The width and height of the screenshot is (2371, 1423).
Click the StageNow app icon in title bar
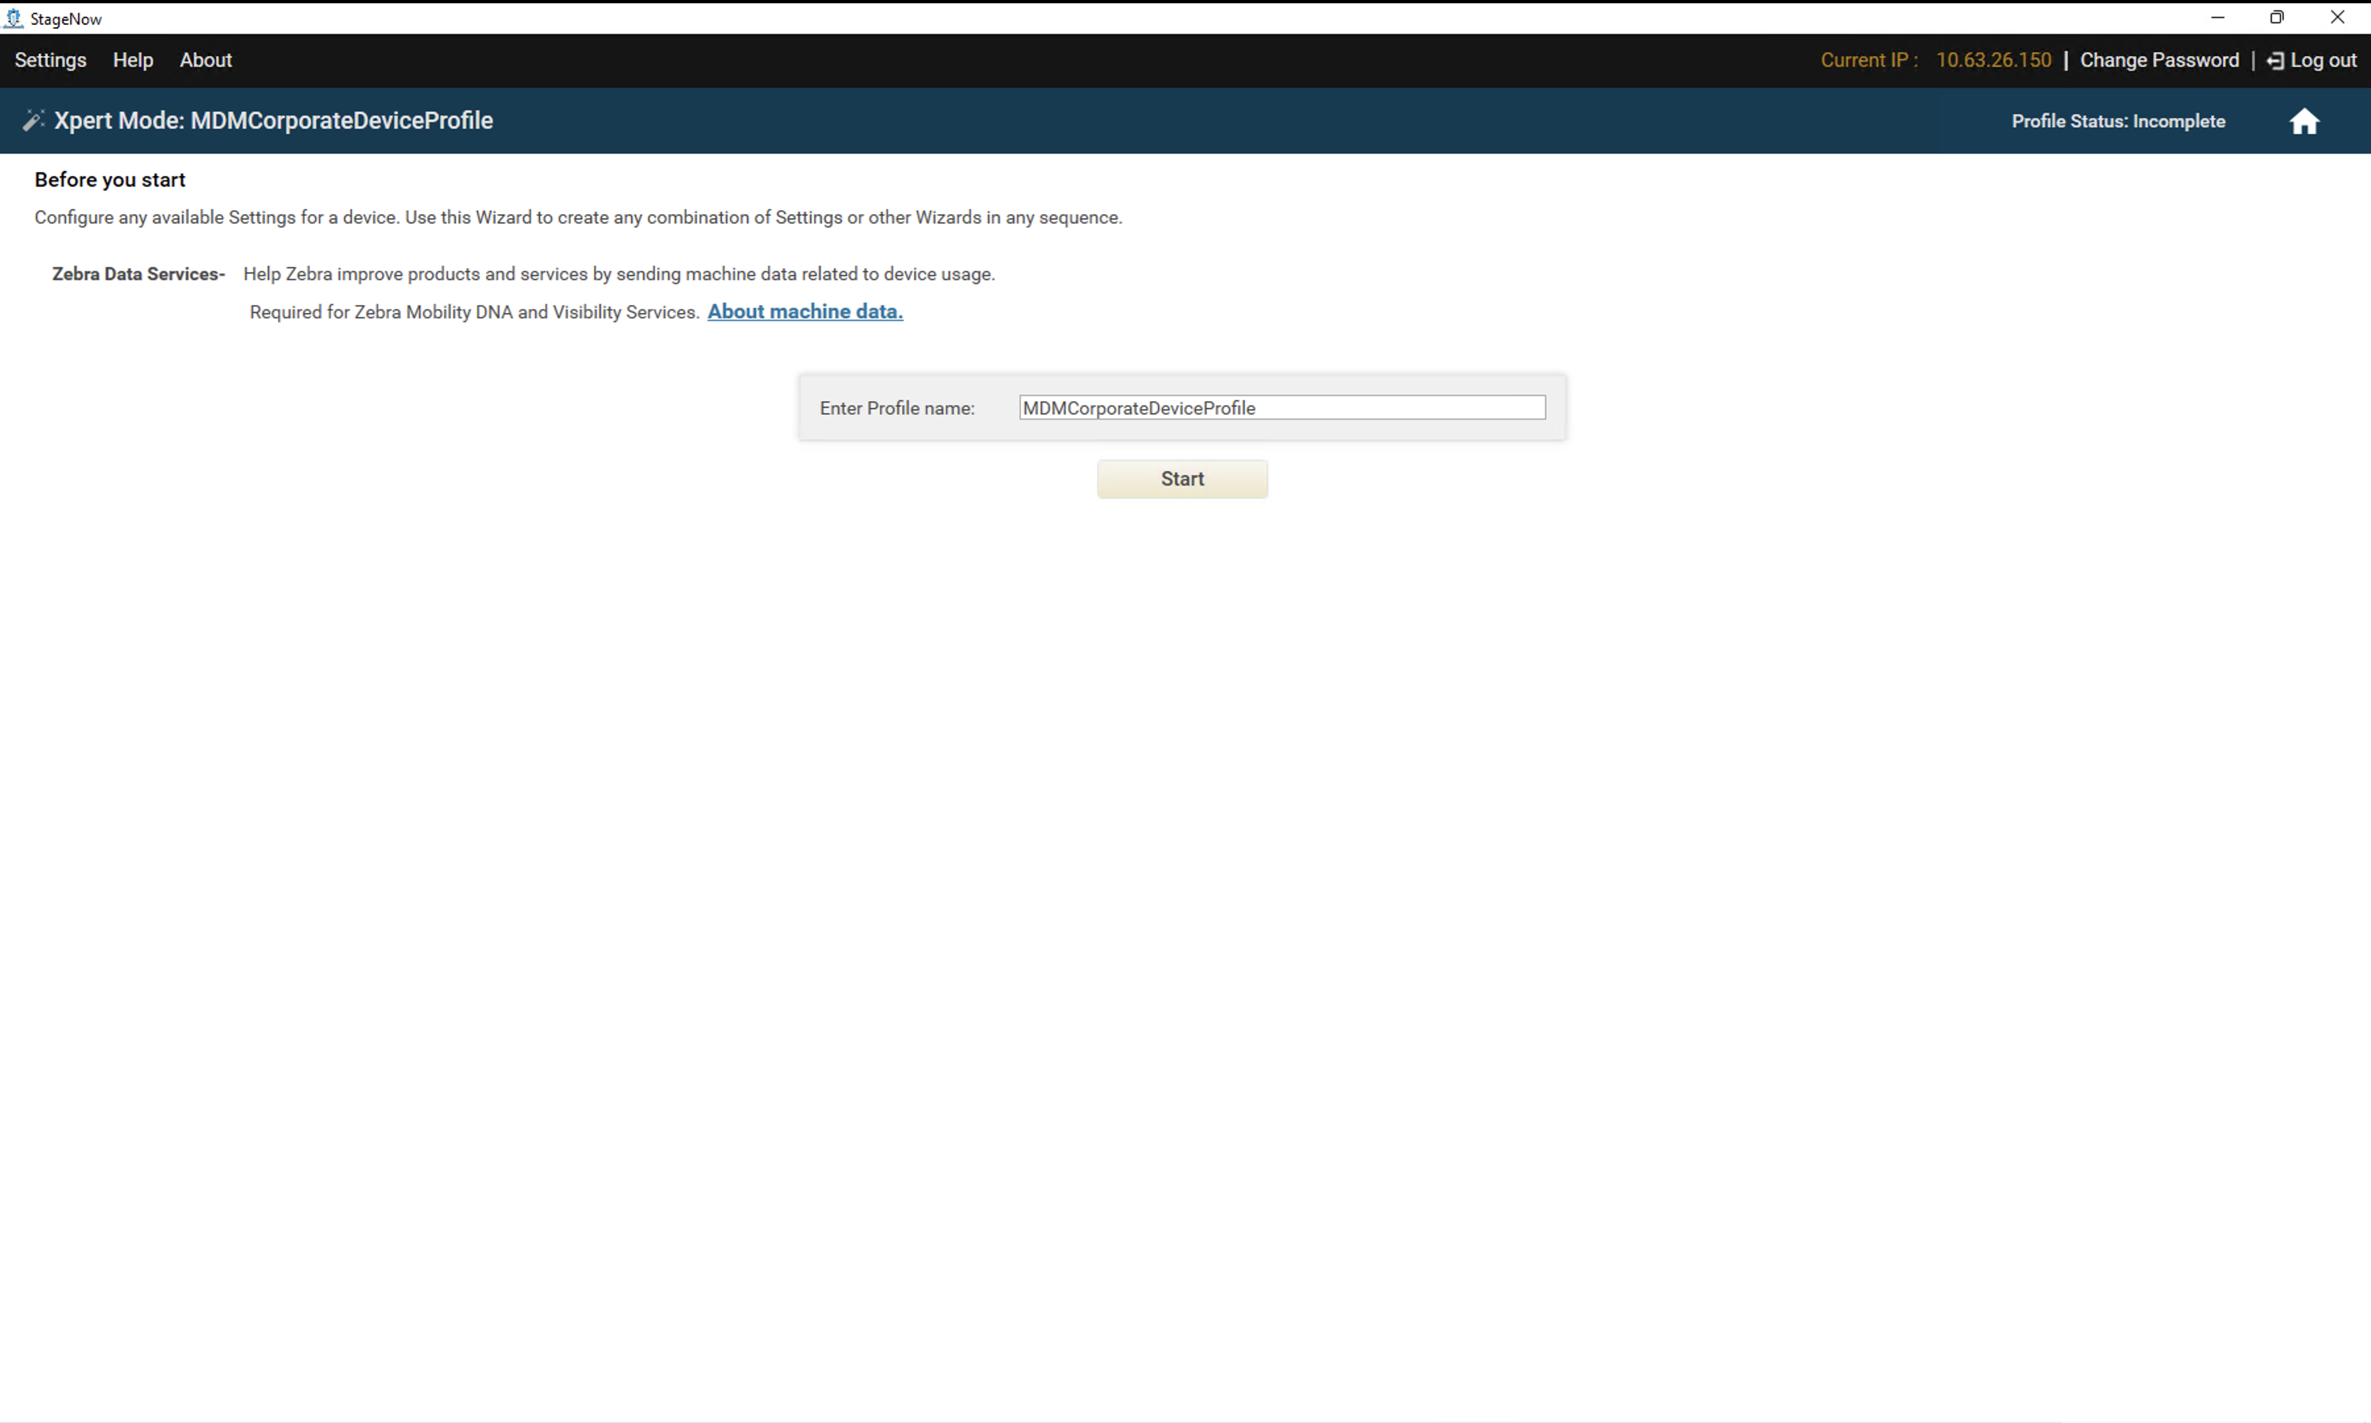[x=13, y=18]
